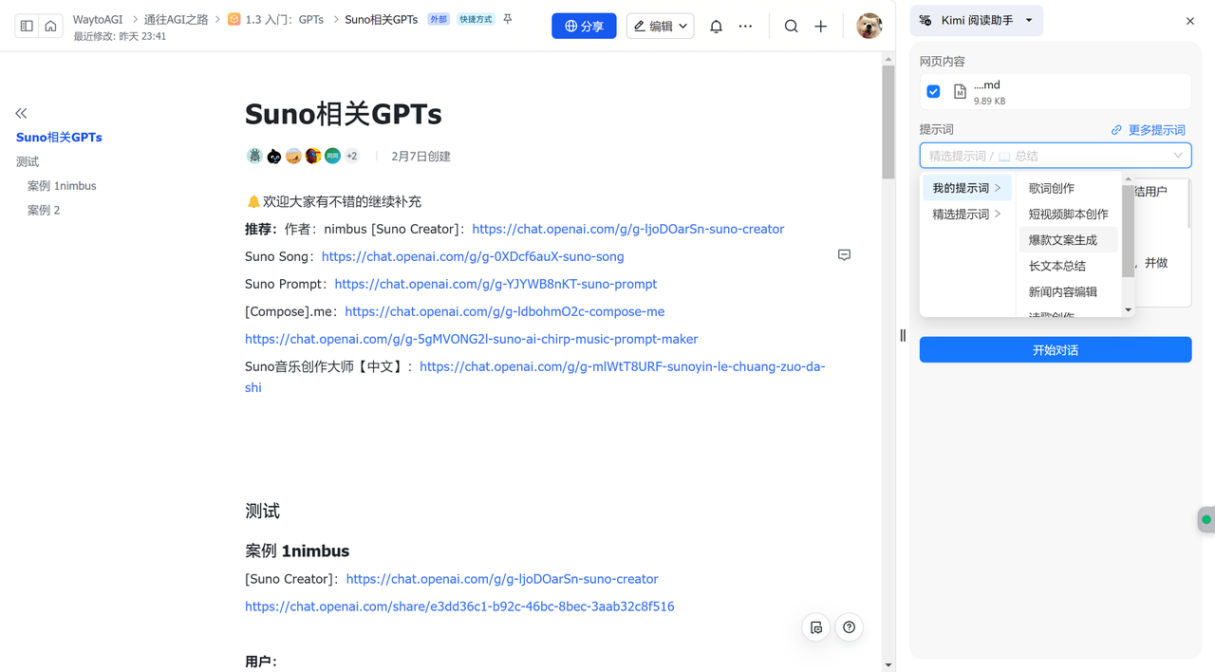Screen dimensions: 1215x672
Task: Click the document vertical scrollbar thumb
Action: [888, 123]
